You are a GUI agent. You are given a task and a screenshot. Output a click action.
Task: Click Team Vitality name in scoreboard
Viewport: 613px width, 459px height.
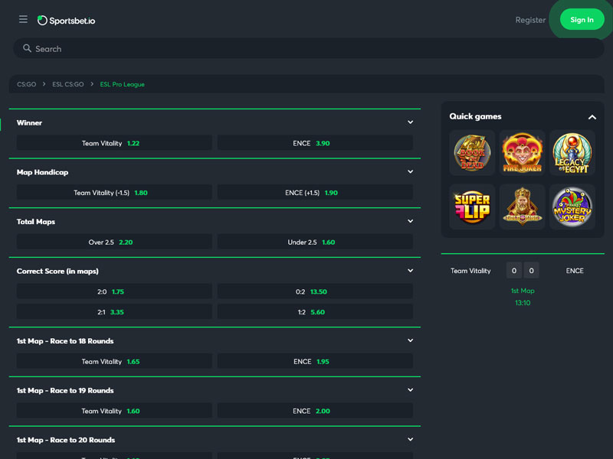470,271
